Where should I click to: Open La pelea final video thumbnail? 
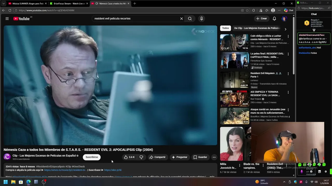[x=234, y=60]
